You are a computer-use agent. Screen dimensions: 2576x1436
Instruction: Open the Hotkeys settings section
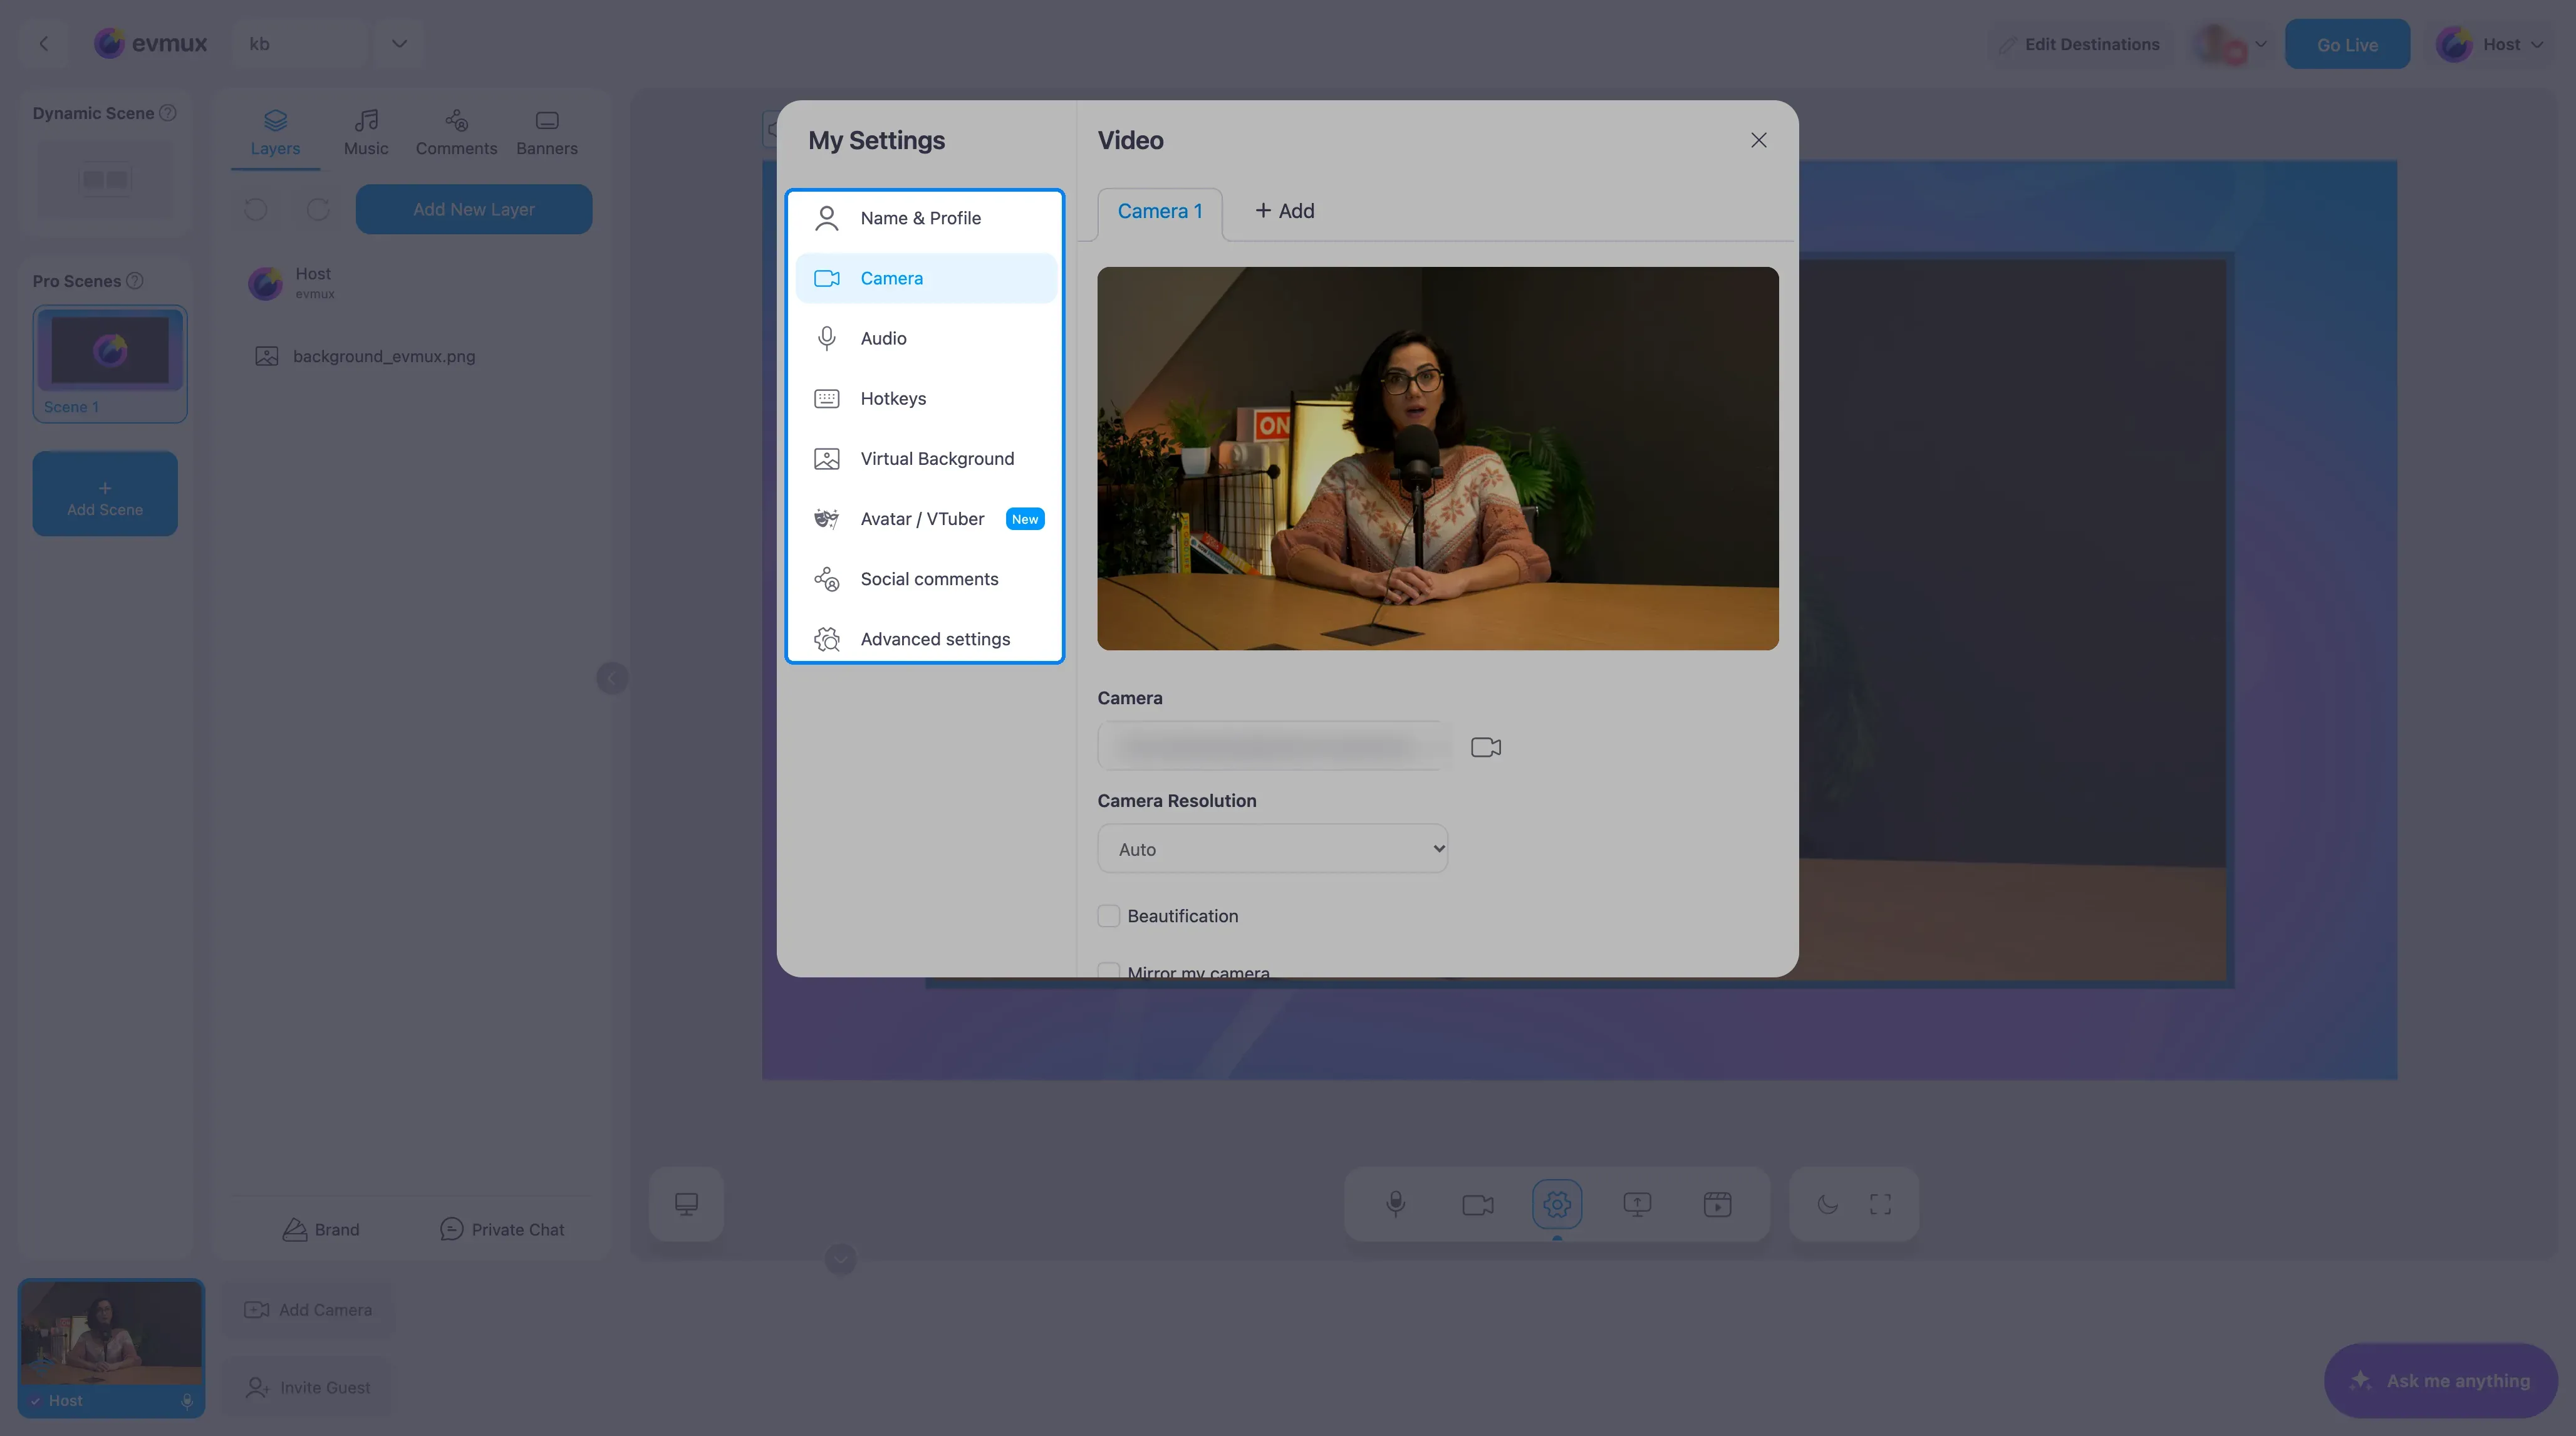[x=925, y=398]
